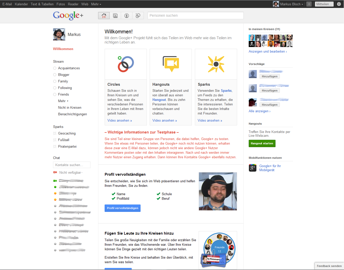Screen dimensions: 344x270
Task: Expand the Mehr menu under Stream
Action: point(63,101)
